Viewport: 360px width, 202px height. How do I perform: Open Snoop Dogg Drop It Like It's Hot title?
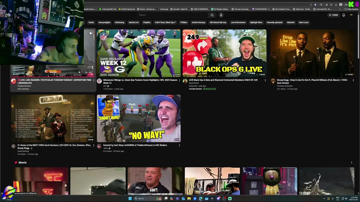[312, 81]
